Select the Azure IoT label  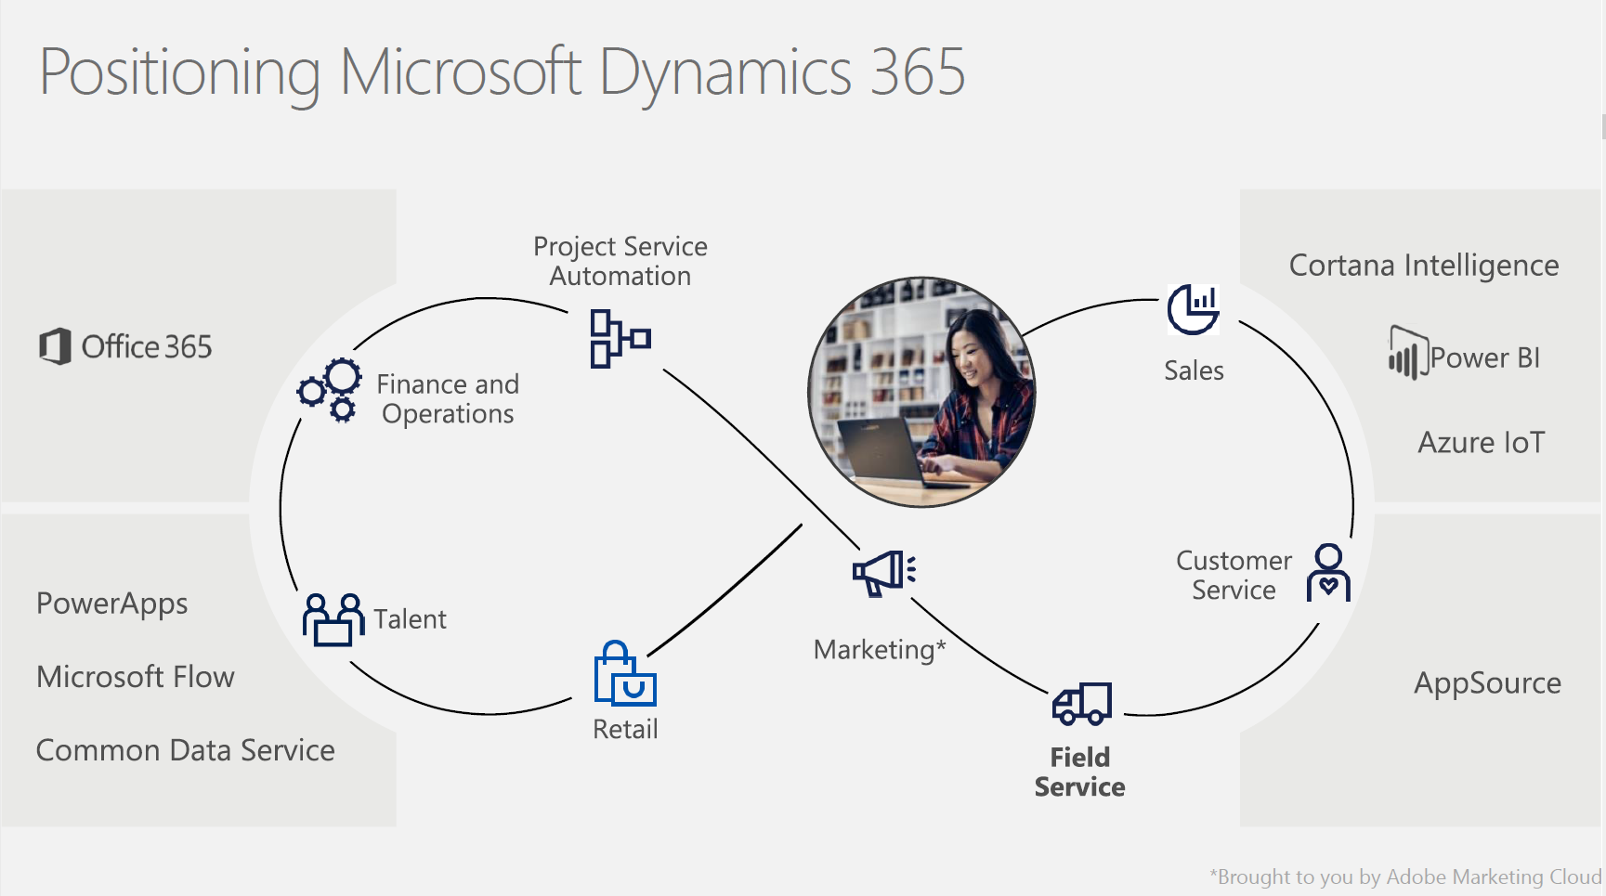pyautogui.click(x=1481, y=443)
